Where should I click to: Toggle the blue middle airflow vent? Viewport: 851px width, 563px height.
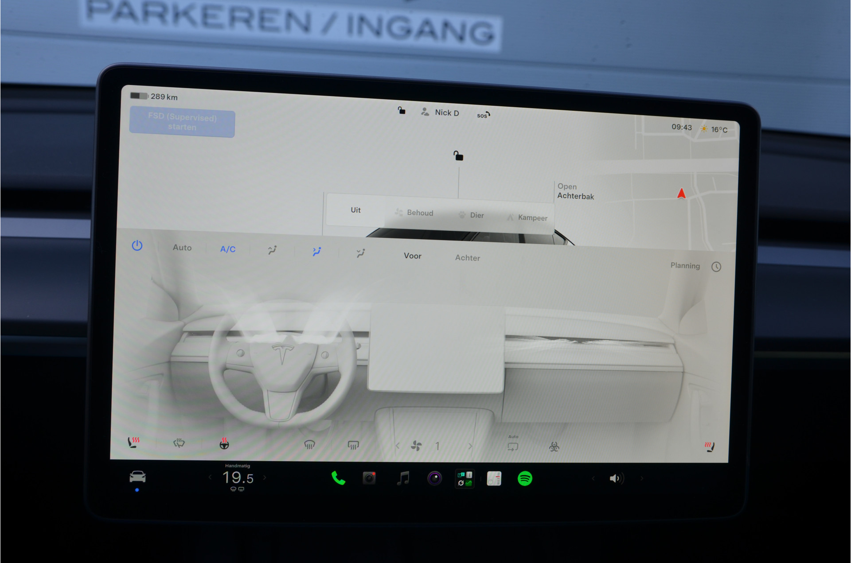pos(316,252)
